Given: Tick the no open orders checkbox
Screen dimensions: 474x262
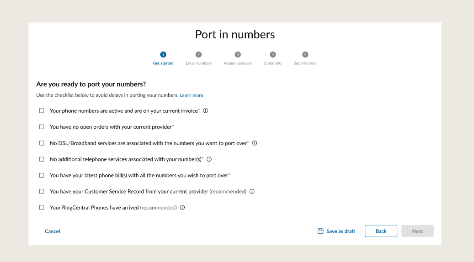Looking at the screenshot, I should pos(42,127).
